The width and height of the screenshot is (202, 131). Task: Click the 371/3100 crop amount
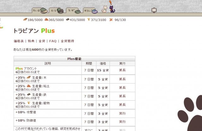[x=98, y=20]
